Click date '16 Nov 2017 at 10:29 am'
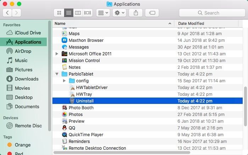The width and height of the screenshot is (248, 155). (x=202, y=141)
